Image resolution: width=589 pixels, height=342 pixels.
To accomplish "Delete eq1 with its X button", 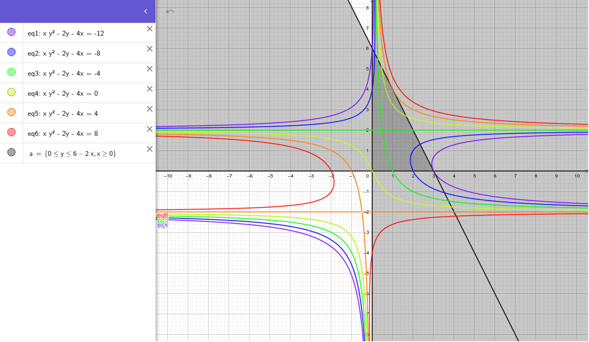I will click(150, 29).
